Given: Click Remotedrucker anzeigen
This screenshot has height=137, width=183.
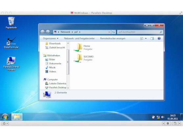Looking at the screenshot, I should pos(113,38).
